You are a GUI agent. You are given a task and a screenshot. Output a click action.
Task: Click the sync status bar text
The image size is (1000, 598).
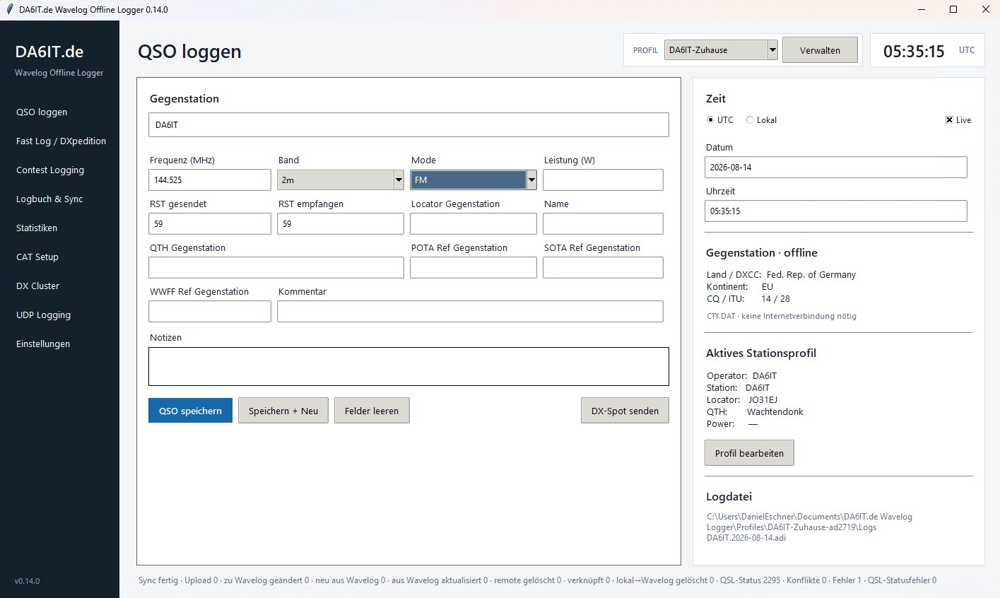[x=537, y=580]
